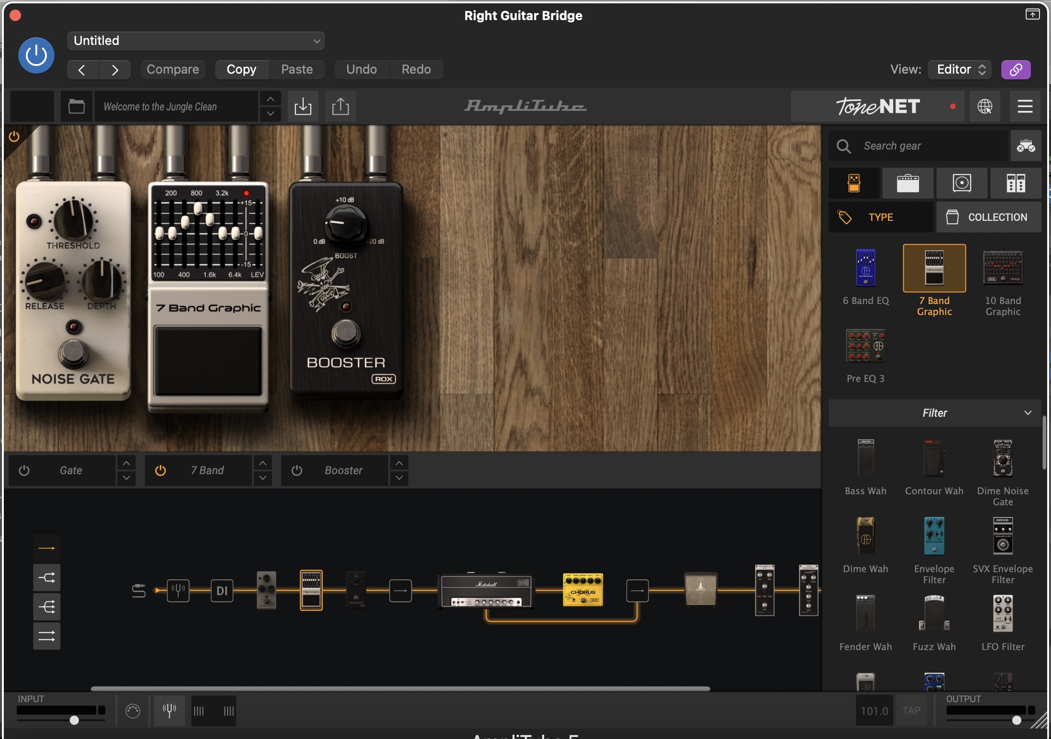Click the signal chain horizontal scrollbar
The height and width of the screenshot is (739, 1051).
(400, 689)
